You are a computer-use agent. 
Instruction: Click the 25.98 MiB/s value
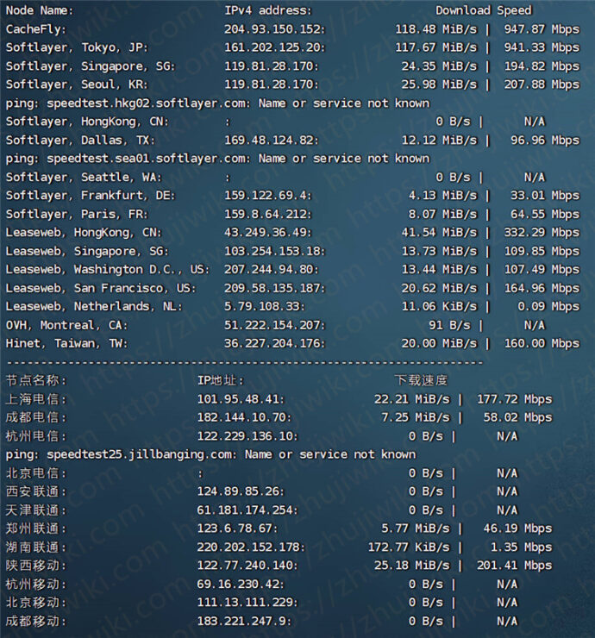tap(439, 84)
